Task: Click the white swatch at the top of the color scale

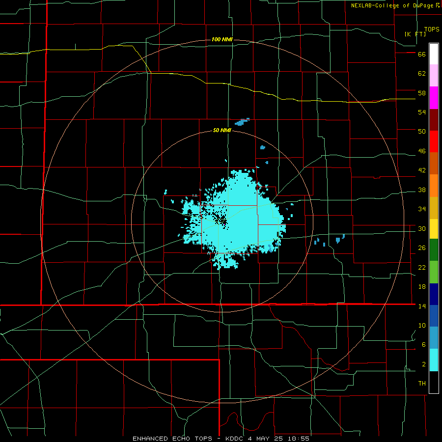Action: click(x=434, y=54)
